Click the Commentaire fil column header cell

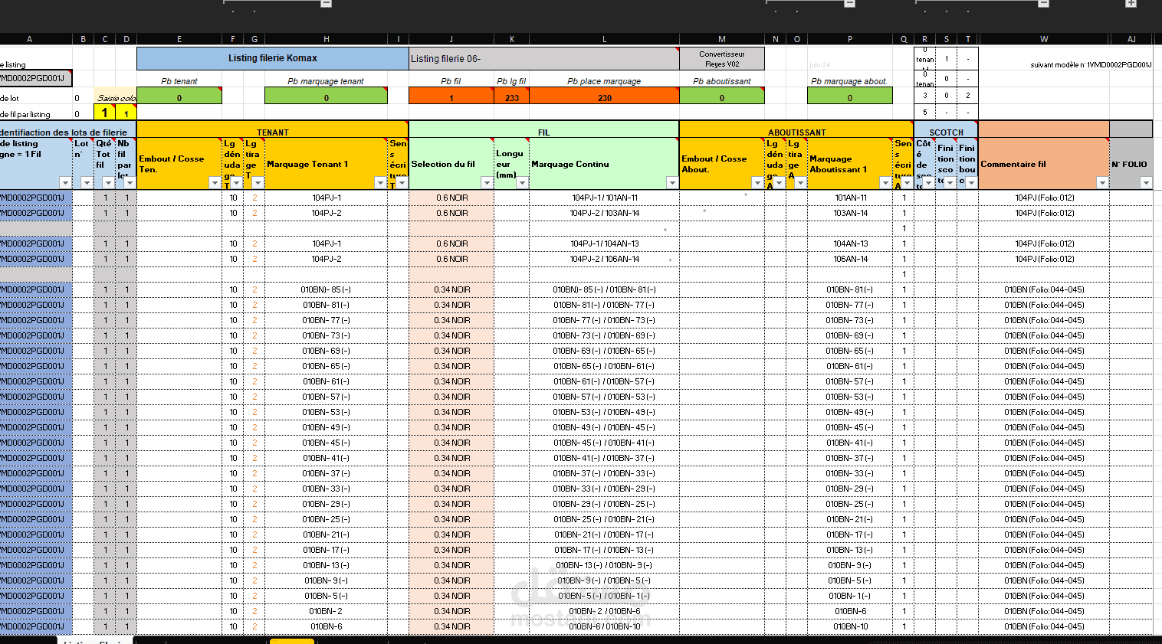[x=1044, y=164]
